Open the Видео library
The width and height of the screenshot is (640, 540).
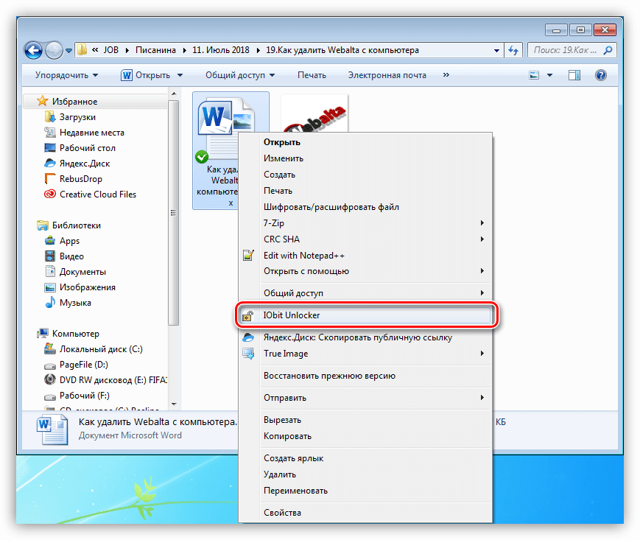(71, 256)
